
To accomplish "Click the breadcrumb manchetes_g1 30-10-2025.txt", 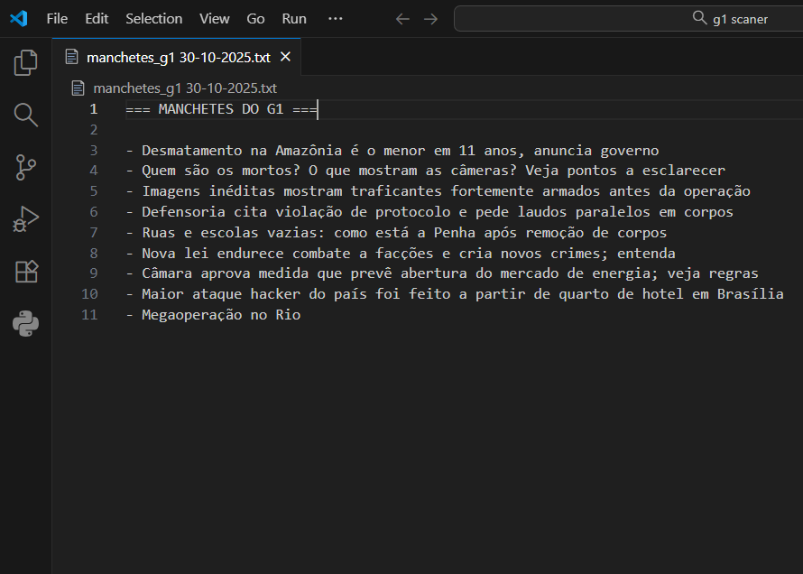I will [x=184, y=88].
